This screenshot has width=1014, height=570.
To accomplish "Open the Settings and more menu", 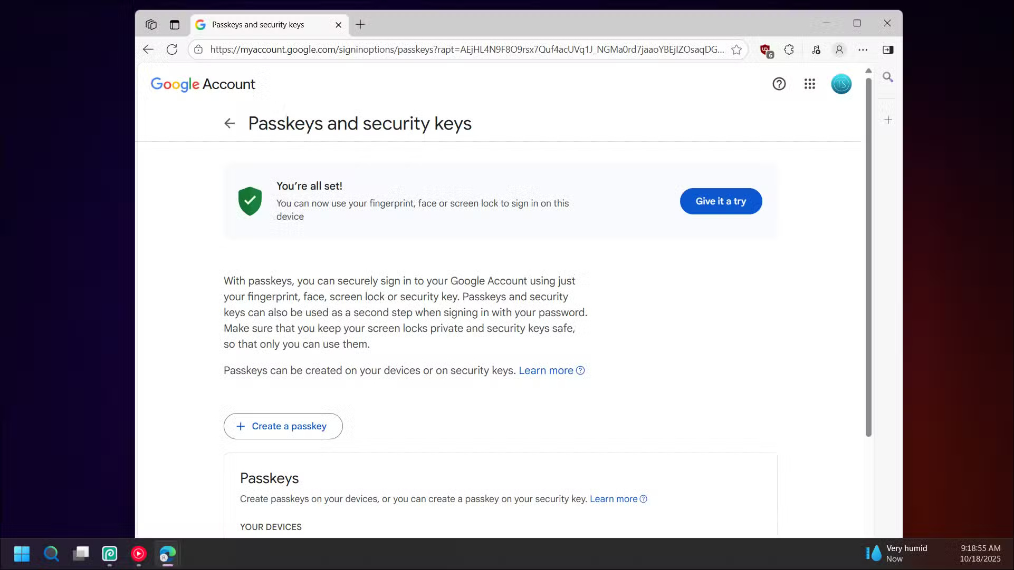I will tap(864, 50).
